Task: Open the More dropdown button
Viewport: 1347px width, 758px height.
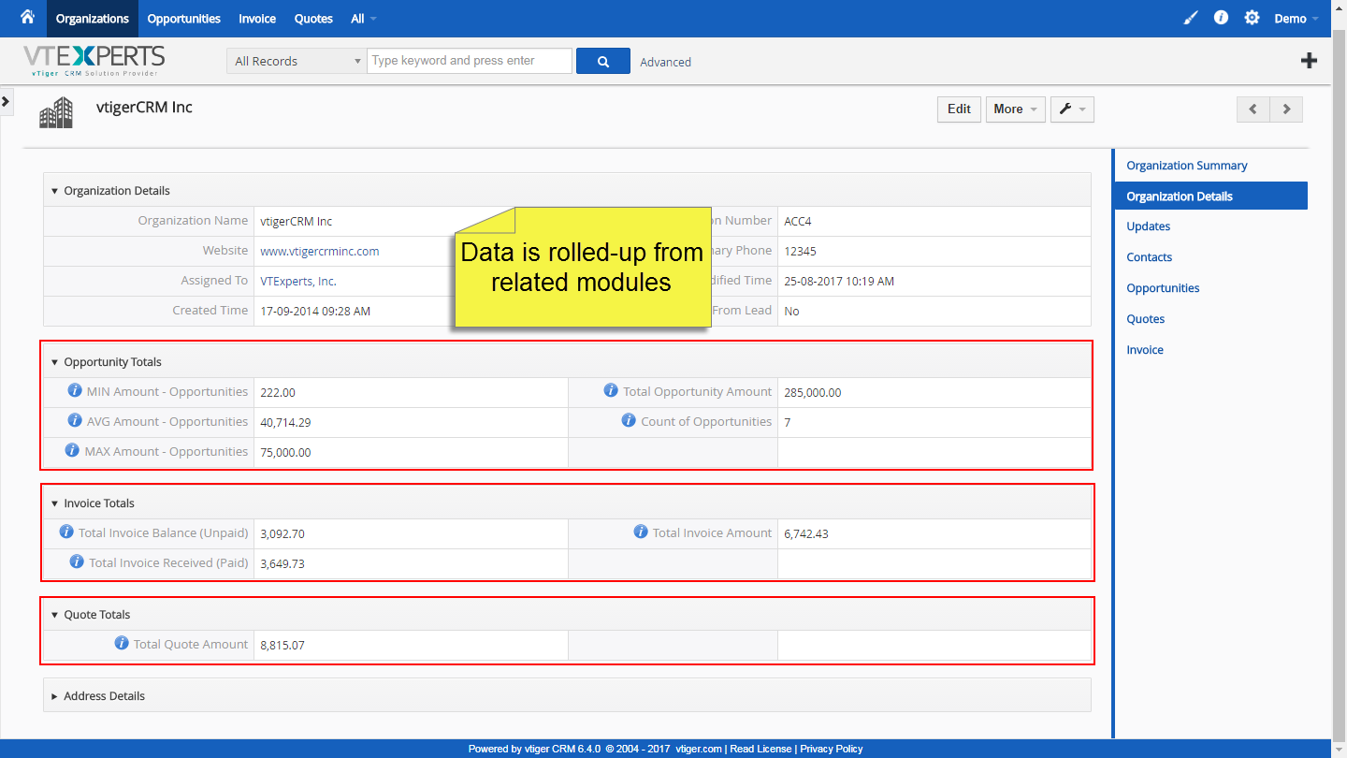Action: point(1015,109)
